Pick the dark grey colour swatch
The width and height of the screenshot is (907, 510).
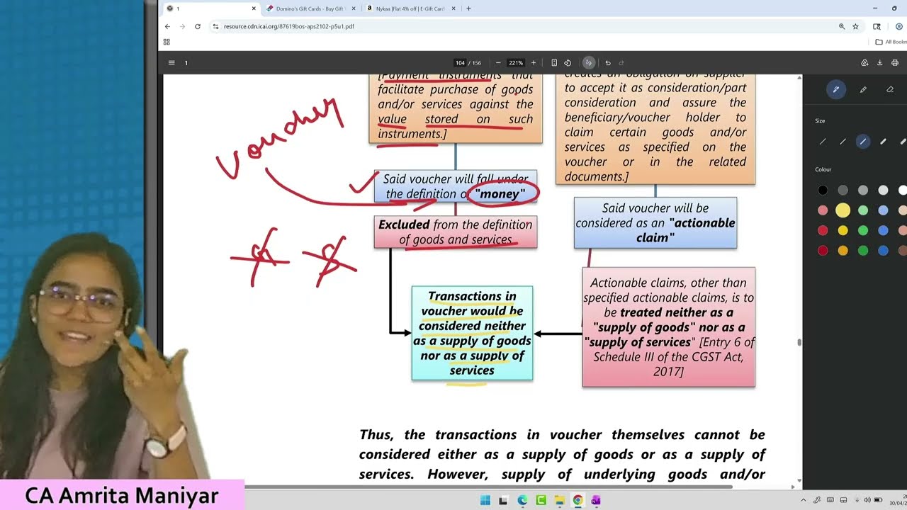(843, 190)
